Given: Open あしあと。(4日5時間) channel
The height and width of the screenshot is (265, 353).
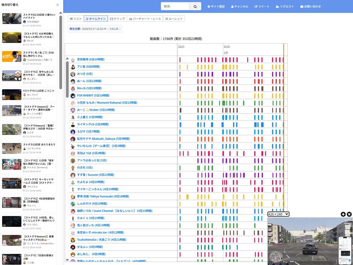Looking at the screenshot, I should pos(91,254).
